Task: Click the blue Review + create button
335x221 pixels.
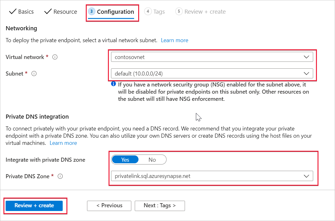Action: tap(34, 206)
